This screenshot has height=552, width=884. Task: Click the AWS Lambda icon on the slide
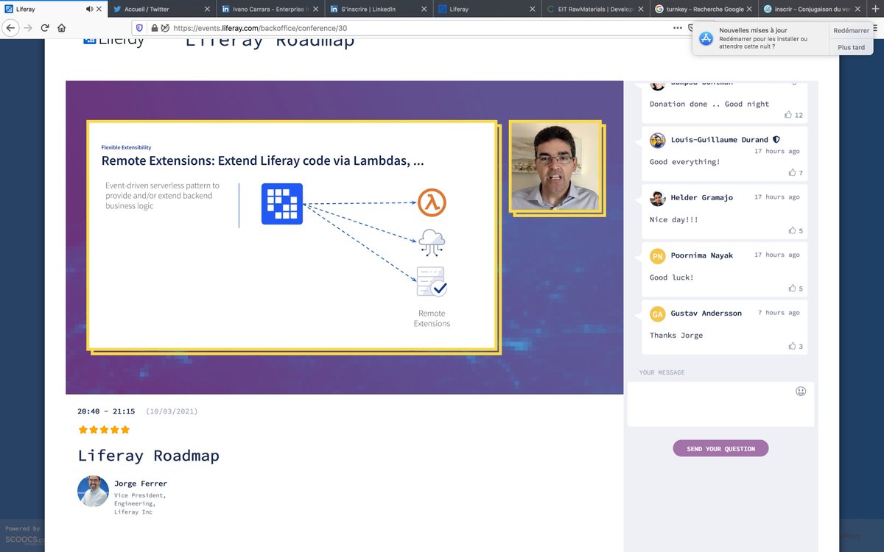[x=432, y=202]
